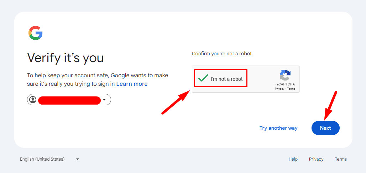Open the Learn more link
The width and height of the screenshot is (366, 173).
132,84
